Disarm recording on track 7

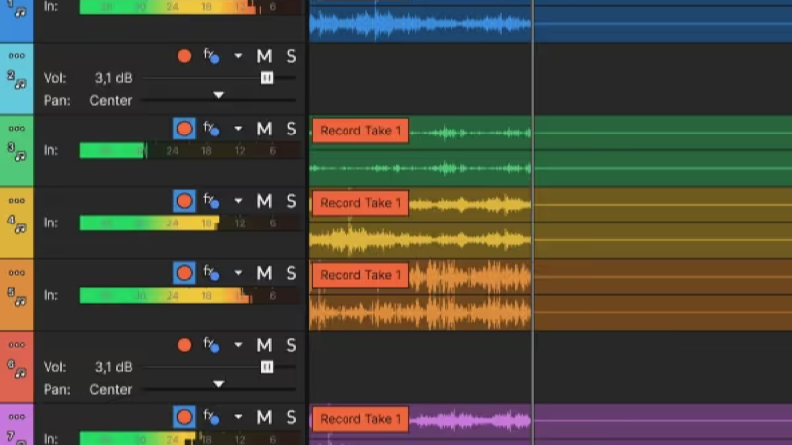click(184, 417)
